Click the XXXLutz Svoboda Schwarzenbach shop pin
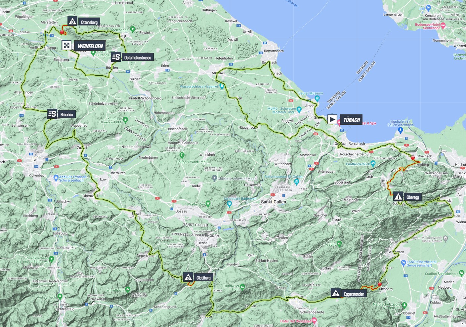The width and height of the screenshot is (466, 327). pos(56,178)
